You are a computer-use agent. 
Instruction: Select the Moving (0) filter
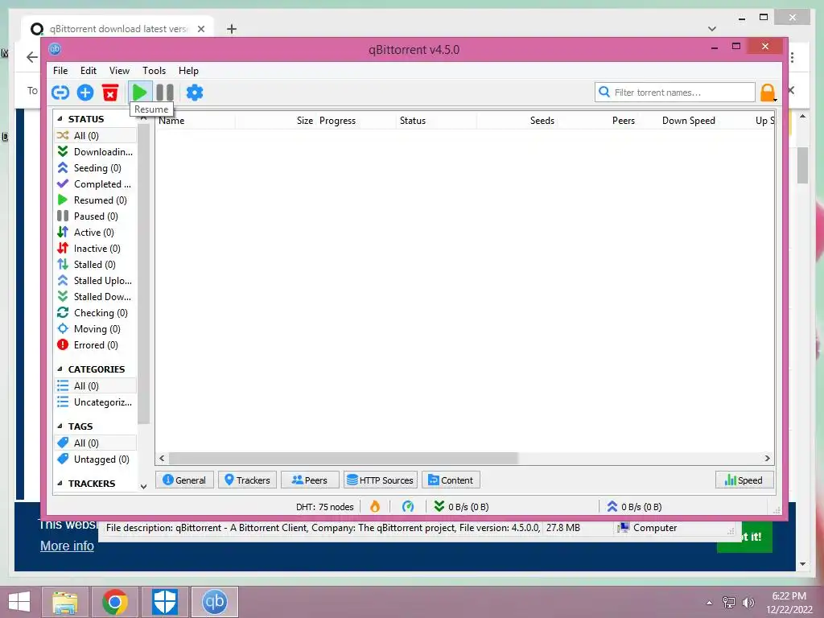(x=95, y=329)
